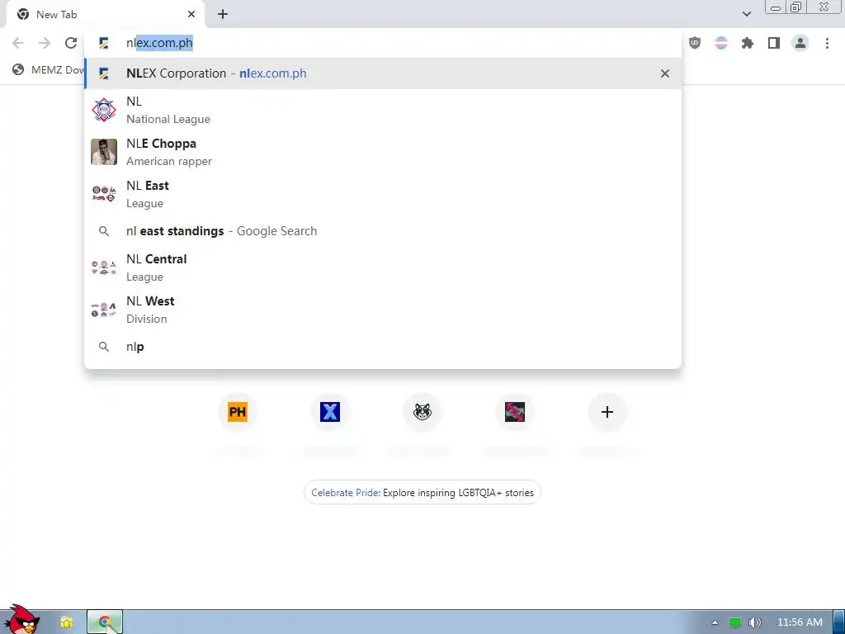
Task: Click NLE Choppa photo thumbnail
Action: [x=104, y=152]
